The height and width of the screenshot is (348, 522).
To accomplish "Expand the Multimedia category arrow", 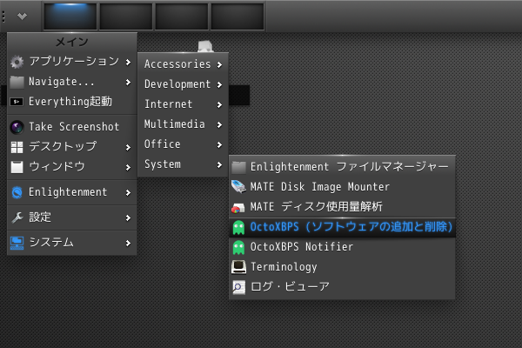I will click(219, 124).
